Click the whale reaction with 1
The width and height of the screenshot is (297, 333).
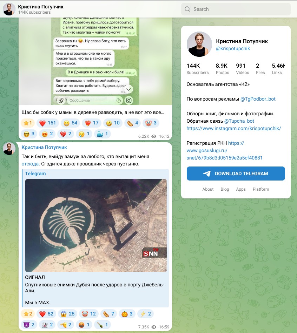pos(102,134)
